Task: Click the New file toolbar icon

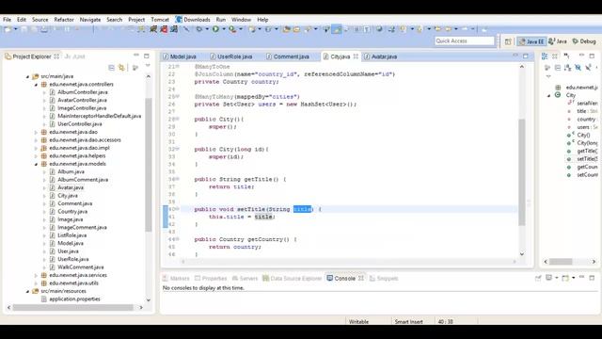Action: (8, 29)
